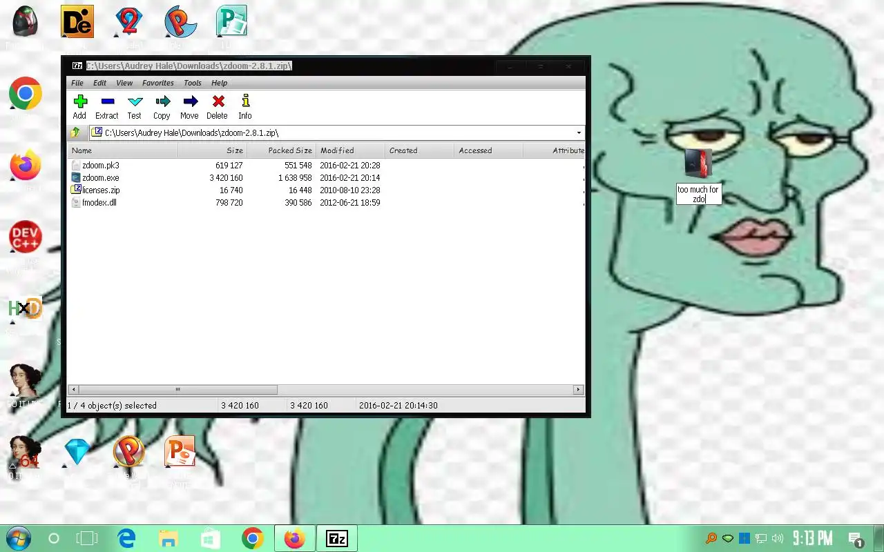The height and width of the screenshot is (552, 884).
Task: Open Microsoft Edge from the taskbar
Action: click(x=126, y=538)
